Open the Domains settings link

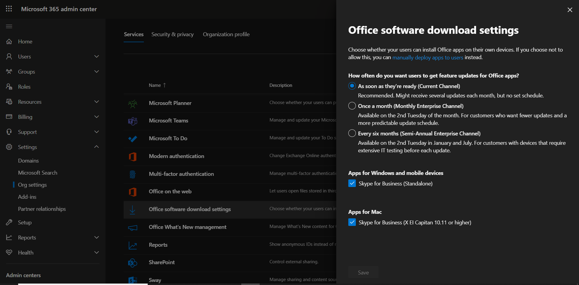click(x=28, y=161)
